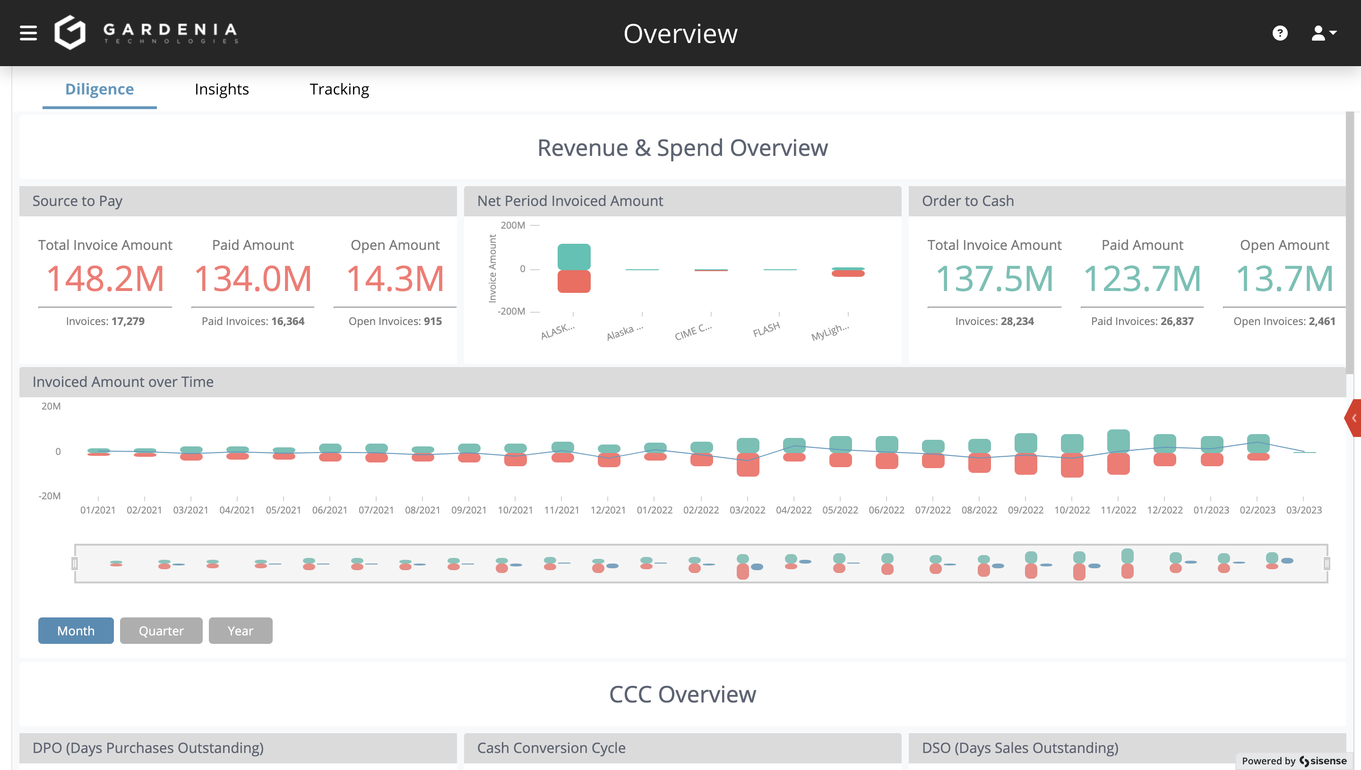The width and height of the screenshot is (1361, 770).
Task: Select Month time granularity
Action: (x=76, y=630)
